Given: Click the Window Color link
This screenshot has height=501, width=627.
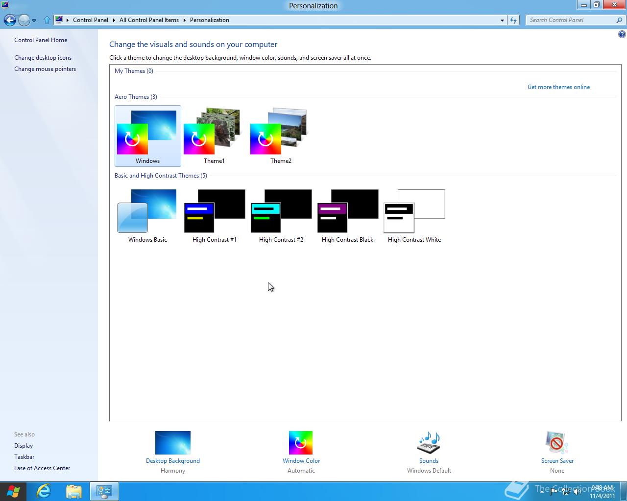Looking at the screenshot, I should 301,461.
